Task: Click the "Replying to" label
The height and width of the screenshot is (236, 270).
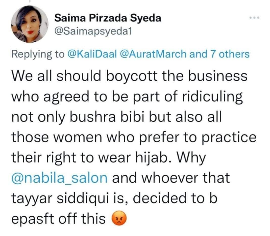Action: tap(38, 54)
